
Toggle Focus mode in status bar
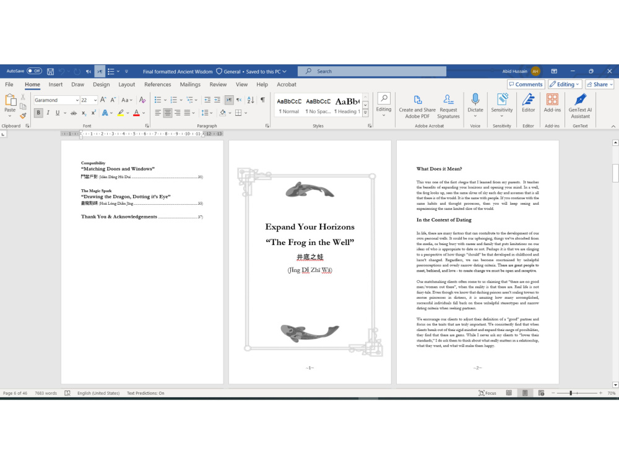pos(487,393)
